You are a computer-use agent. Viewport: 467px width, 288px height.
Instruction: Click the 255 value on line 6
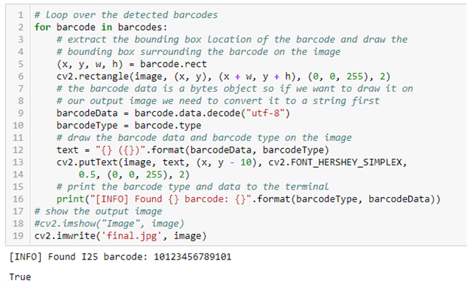355,77
